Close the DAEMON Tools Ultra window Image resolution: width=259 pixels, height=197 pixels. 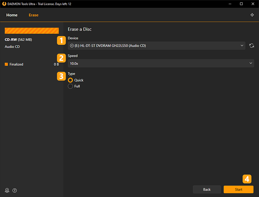tap(253, 4)
